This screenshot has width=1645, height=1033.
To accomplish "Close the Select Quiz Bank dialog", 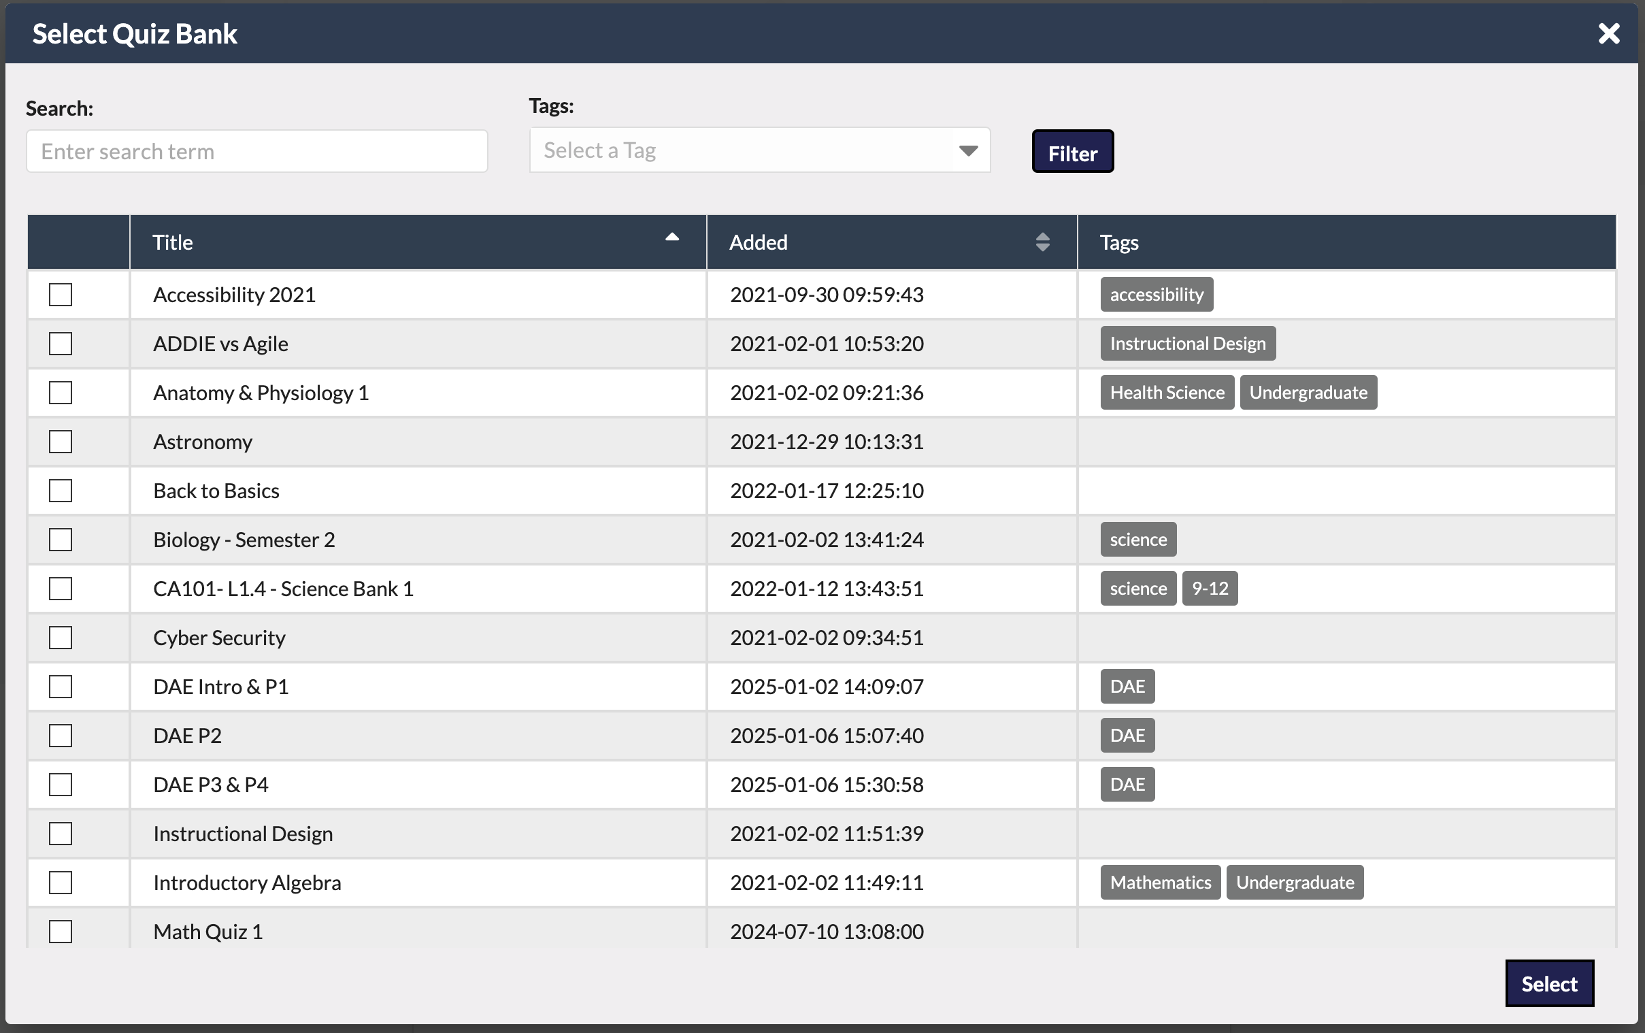I will (1608, 33).
